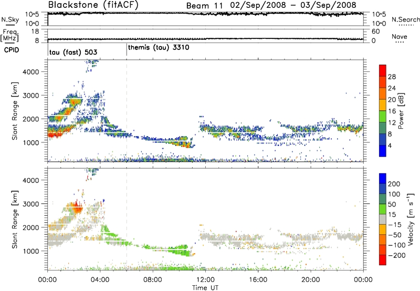Click the positive "15" Velocity colorbar label
Screen dimensions: 420x291
392,215
